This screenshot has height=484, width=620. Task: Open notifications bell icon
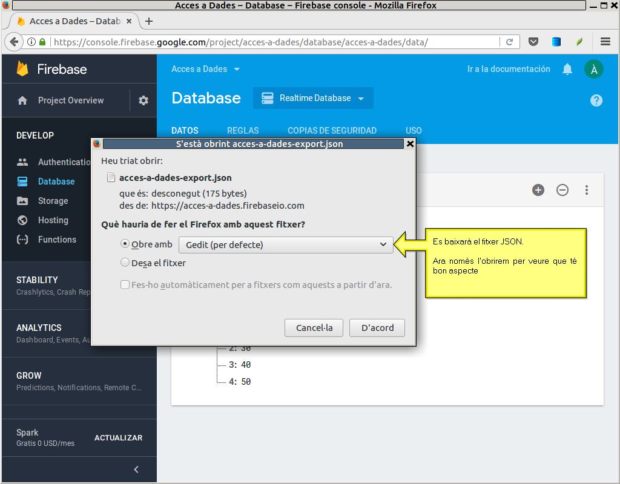(567, 69)
